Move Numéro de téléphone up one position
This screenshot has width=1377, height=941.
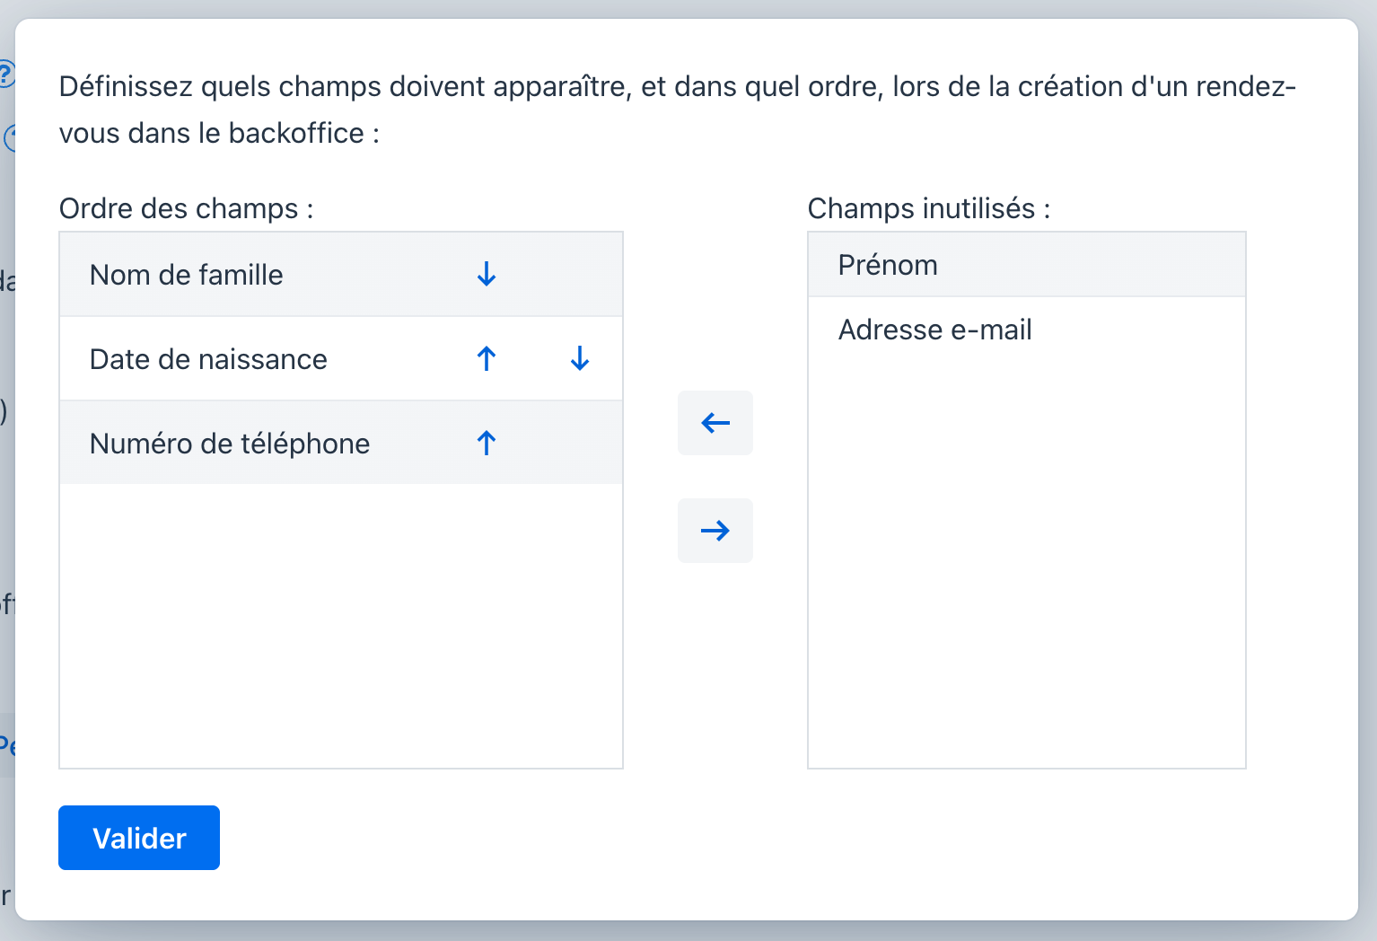tap(487, 443)
